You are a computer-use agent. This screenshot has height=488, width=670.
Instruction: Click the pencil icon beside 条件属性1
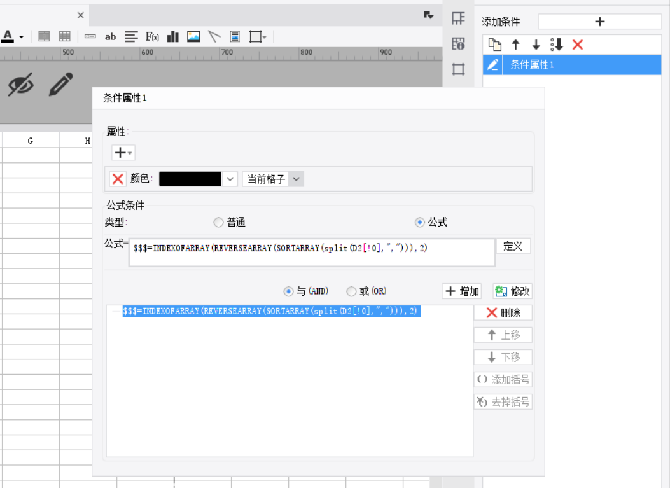tap(492, 64)
